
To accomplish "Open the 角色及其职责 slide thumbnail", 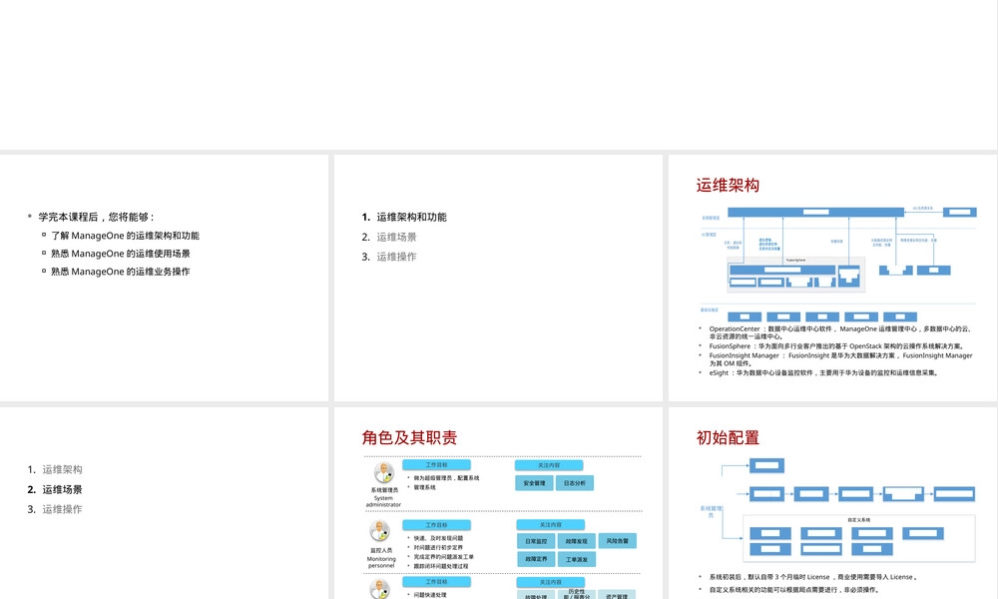I will [x=498, y=503].
